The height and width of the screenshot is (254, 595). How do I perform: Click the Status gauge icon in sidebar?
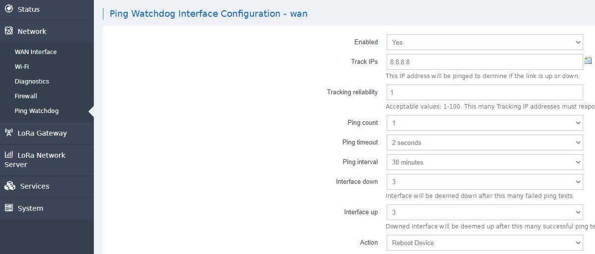(x=8, y=9)
